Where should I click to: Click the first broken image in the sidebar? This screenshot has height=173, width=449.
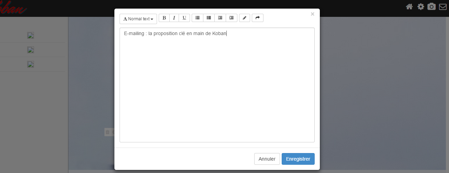(x=31, y=35)
